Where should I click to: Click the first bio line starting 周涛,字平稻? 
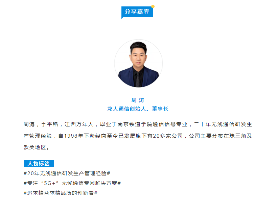(138, 124)
